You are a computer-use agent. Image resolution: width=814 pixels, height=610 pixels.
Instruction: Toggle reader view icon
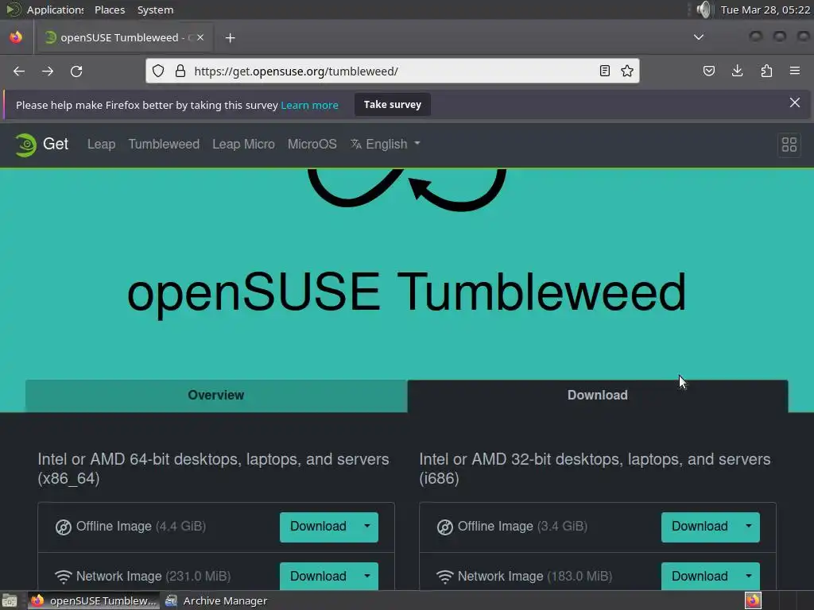[605, 71]
